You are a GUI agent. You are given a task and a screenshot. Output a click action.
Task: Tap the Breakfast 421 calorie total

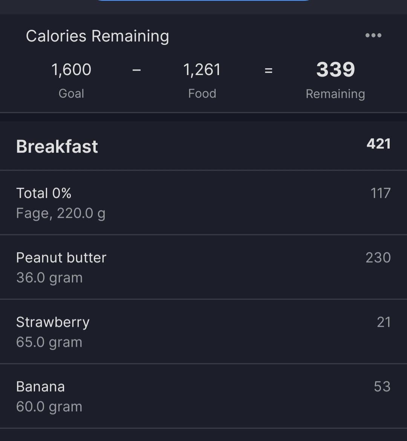click(378, 144)
